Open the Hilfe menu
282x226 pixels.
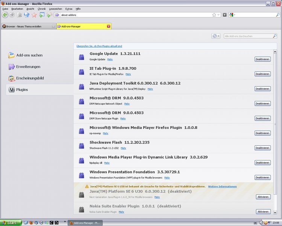pyautogui.click(x=78, y=9)
